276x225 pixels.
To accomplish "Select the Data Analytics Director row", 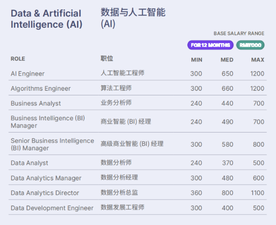I will 138,193.
